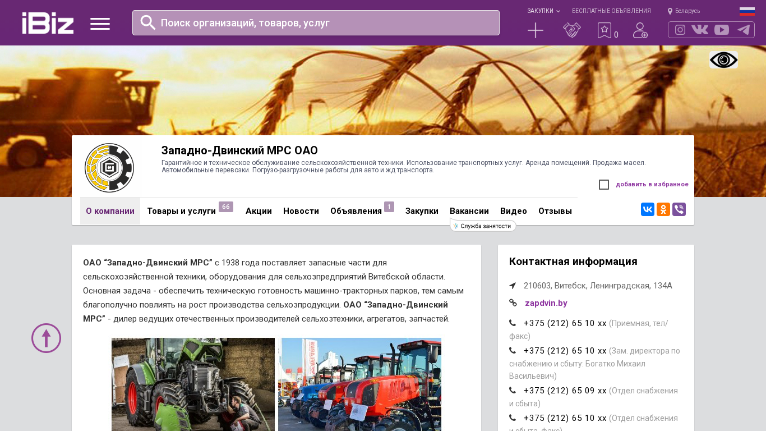
Task: Click the search field for organizations
Action: coord(316,22)
